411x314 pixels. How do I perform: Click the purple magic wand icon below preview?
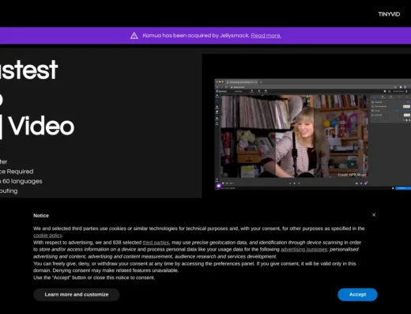pyautogui.click(x=366, y=183)
